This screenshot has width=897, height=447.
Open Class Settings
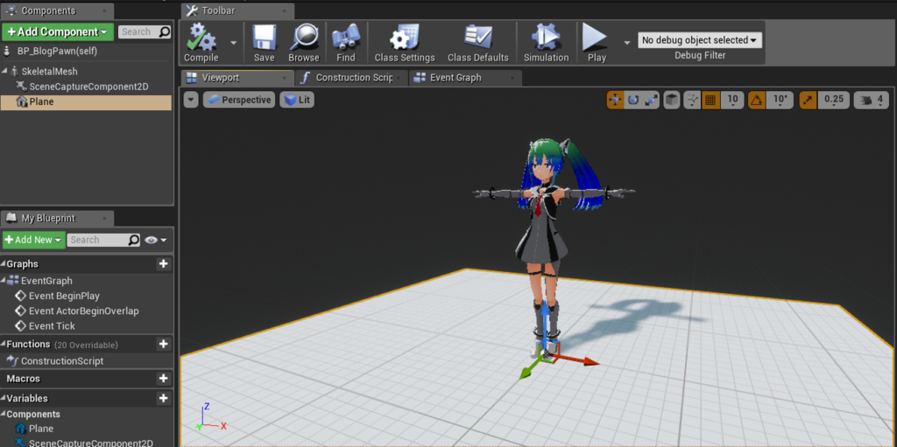[405, 43]
